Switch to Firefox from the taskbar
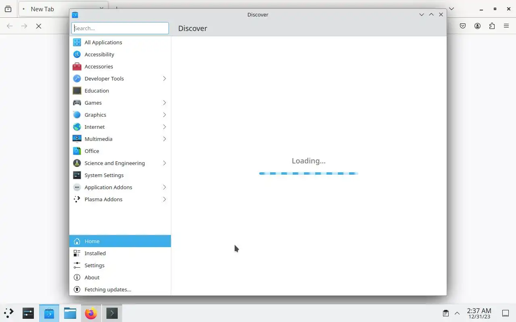 (x=91, y=313)
